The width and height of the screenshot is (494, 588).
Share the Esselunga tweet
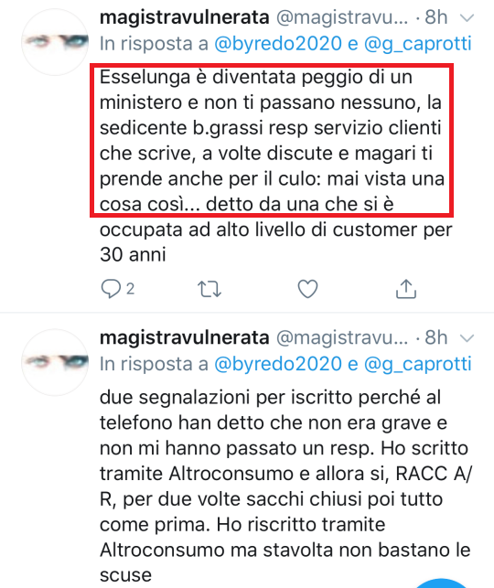click(x=406, y=289)
